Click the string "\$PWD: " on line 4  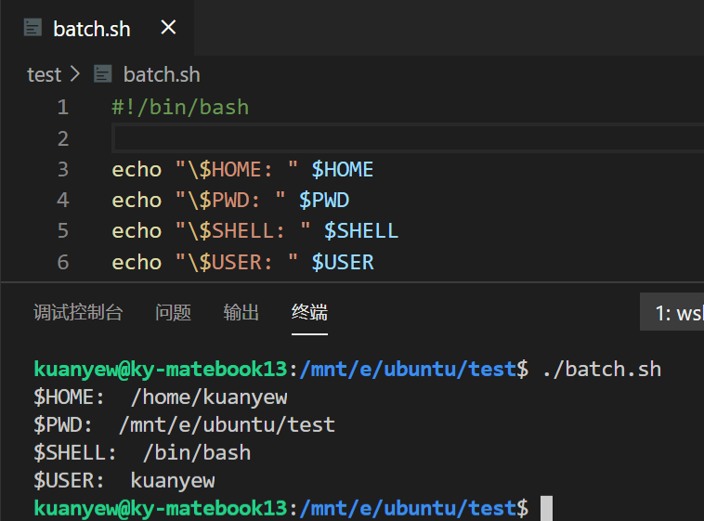tap(230, 200)
